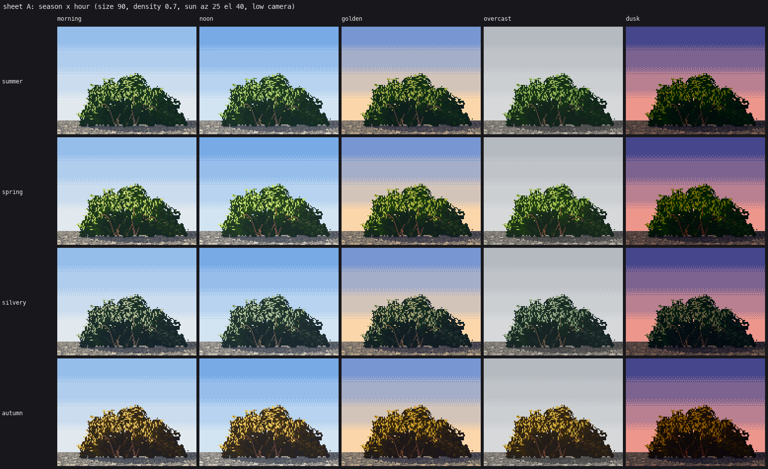Click the 'autumn' row label
The height and width of the screenshot is (469, 768).
[x=12, y=413]
